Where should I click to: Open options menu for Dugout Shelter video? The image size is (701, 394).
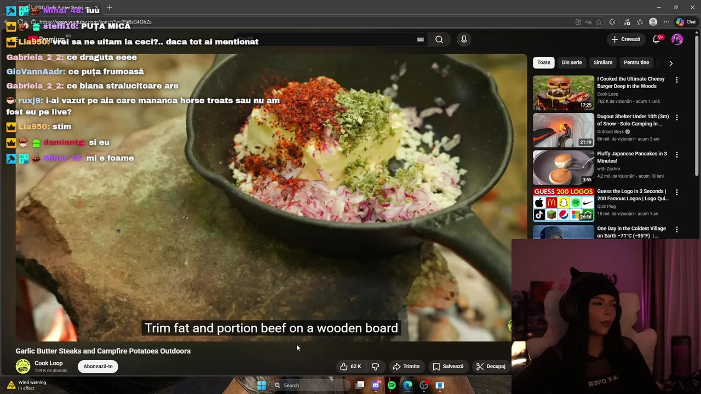click(x=677, y=117)
